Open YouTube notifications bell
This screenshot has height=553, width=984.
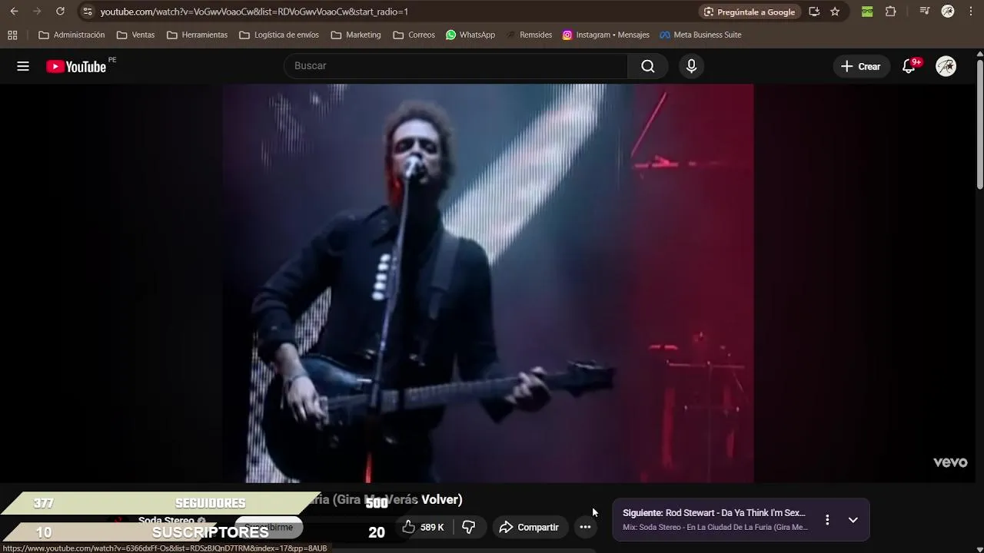pos(909,66)
